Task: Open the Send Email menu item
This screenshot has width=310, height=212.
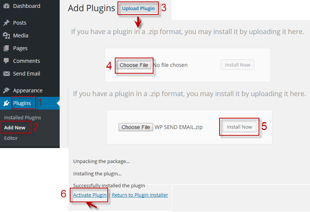Action: coord(27,74)
